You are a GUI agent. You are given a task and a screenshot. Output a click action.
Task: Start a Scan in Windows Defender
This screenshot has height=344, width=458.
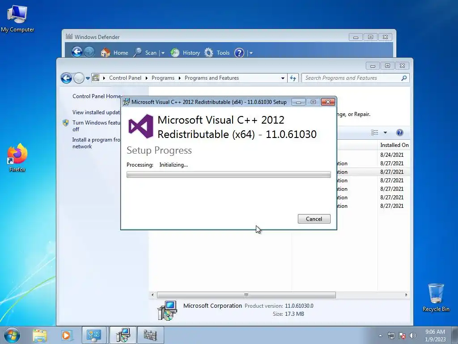point(151,53)
